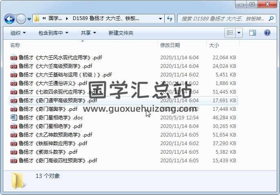Select file name 鲁扬才《奇门遁甲高级预测学》.pdf
This screenshot has width=280, height=195.
pyautogui.click(x=58, y=100)
